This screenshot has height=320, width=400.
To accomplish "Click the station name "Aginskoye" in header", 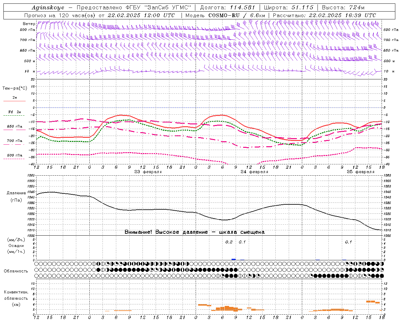I will click(x=48, y=7).
